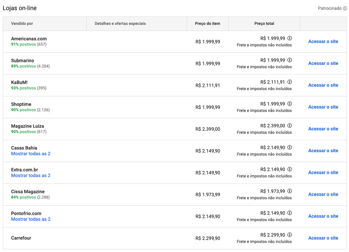Expand Mostrar todas as 2 under Extra.com.br

coord(31,175)
